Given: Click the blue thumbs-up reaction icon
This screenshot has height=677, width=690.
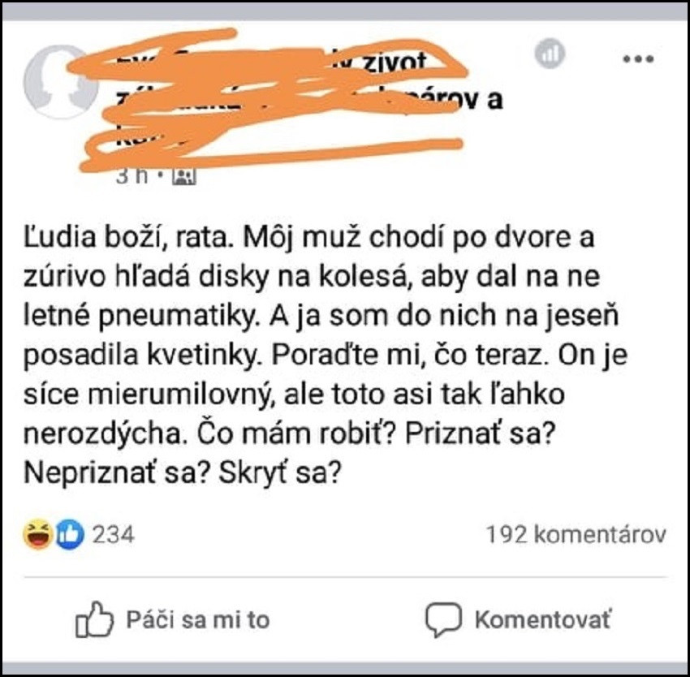Looking at the screenshot, I should coord(70,534).
